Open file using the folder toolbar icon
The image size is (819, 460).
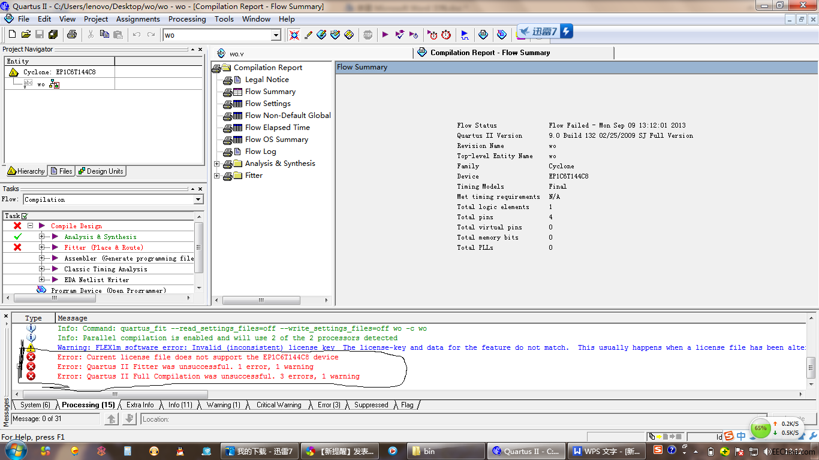(26, 35)
